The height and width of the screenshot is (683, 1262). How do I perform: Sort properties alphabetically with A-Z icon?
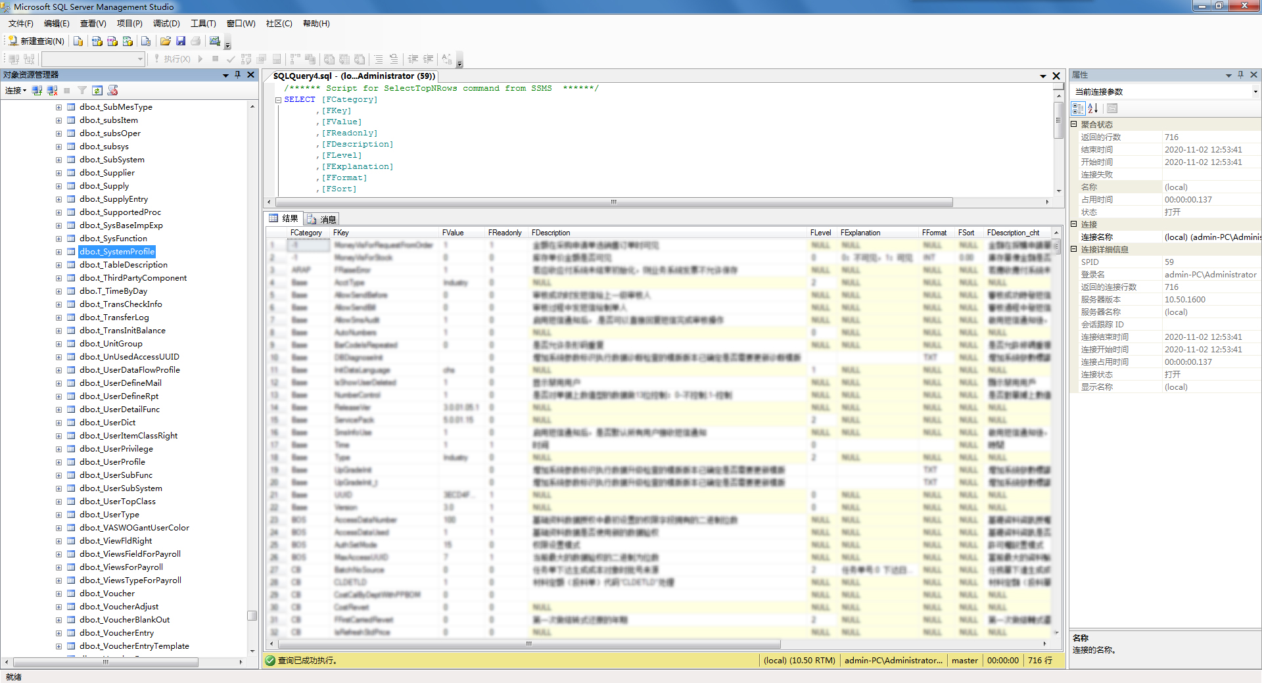click(x=1093, y=108)
